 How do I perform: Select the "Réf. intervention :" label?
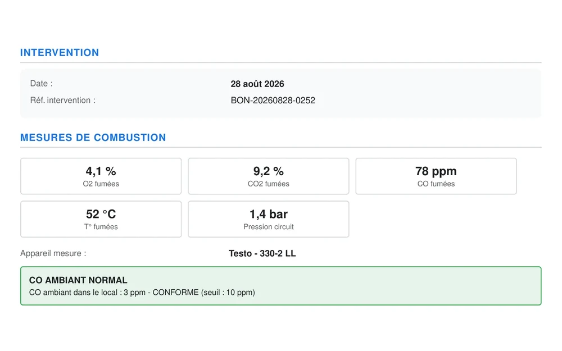coord(63,101)
